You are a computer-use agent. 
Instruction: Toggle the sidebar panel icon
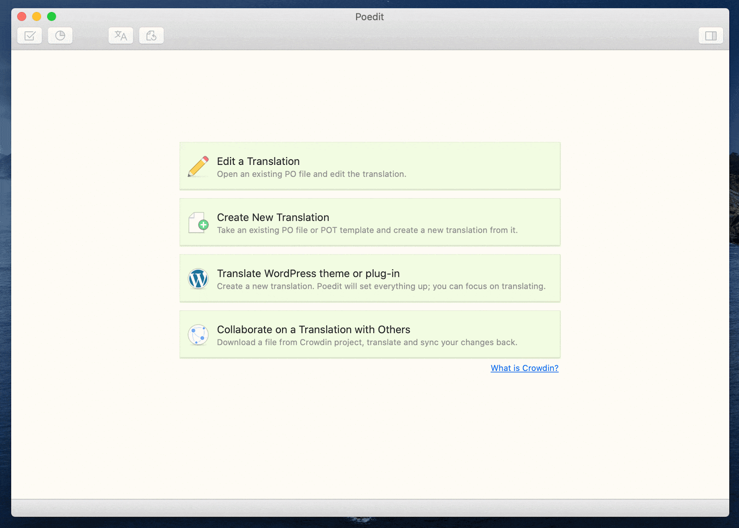[711, 36]
